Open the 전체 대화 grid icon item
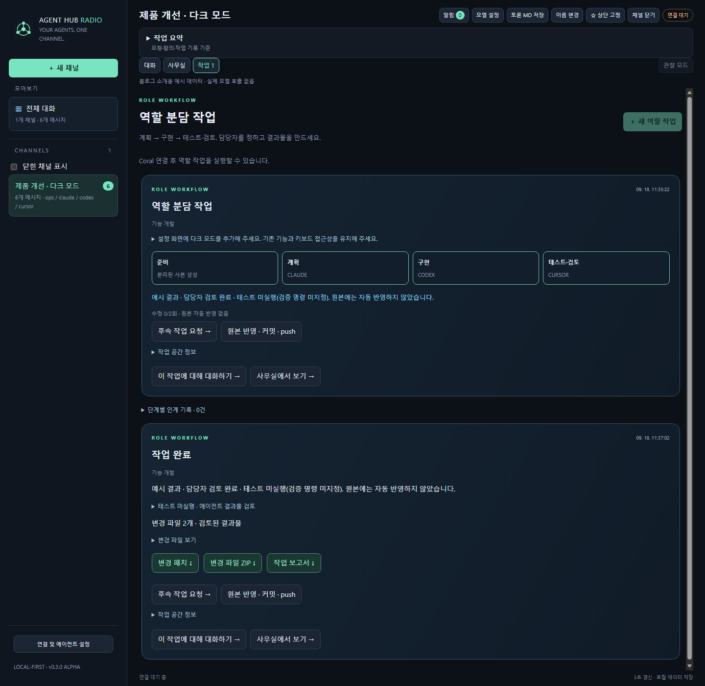Image resolution: width=705 pixels, height=686 pixels. (63, 114)
